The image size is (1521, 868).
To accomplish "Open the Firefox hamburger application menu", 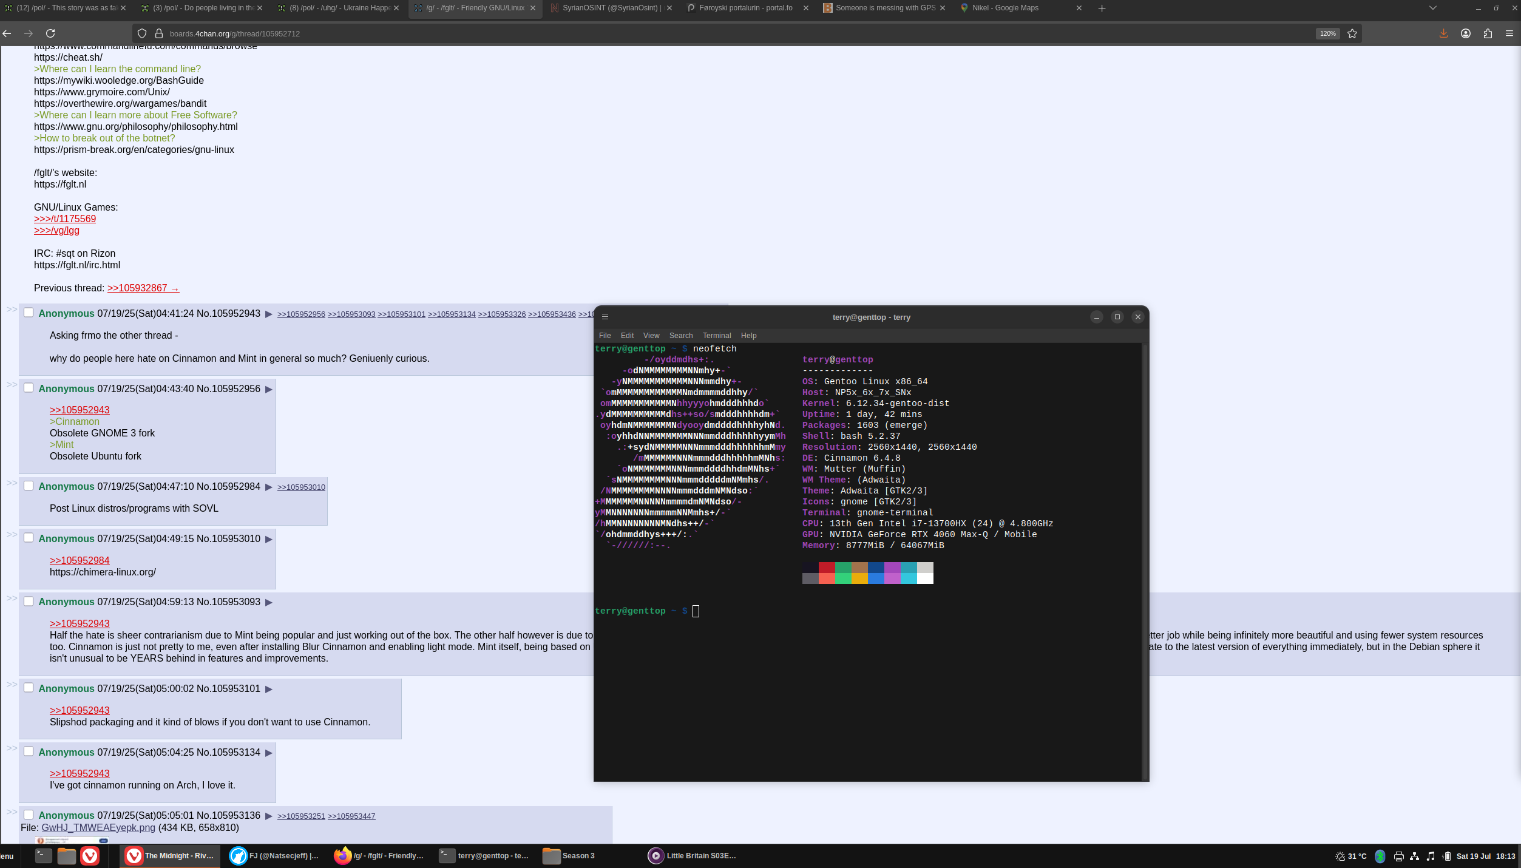I will (1509, 33).
